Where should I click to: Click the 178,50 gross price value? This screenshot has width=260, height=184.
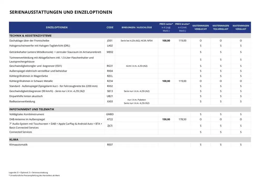[x=182, y=119]
